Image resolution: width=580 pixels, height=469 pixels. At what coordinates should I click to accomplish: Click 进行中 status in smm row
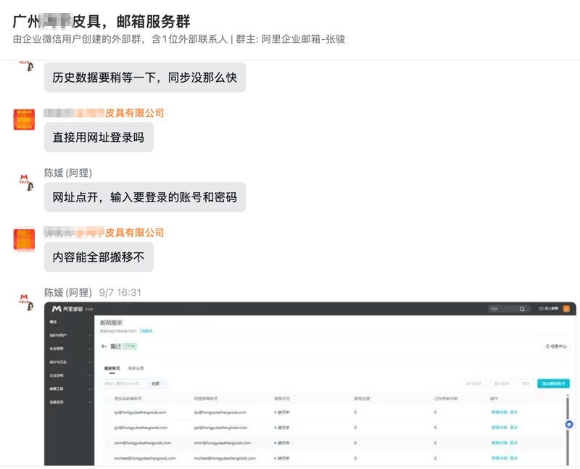(282, 443)
